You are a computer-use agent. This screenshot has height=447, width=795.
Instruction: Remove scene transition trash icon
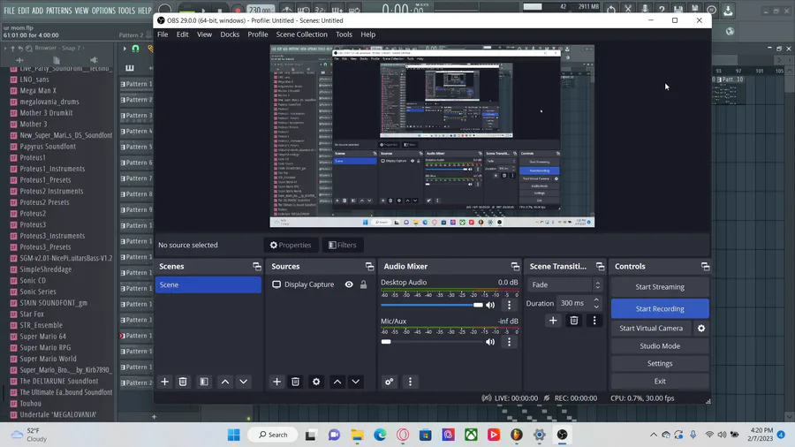(574, 321)
